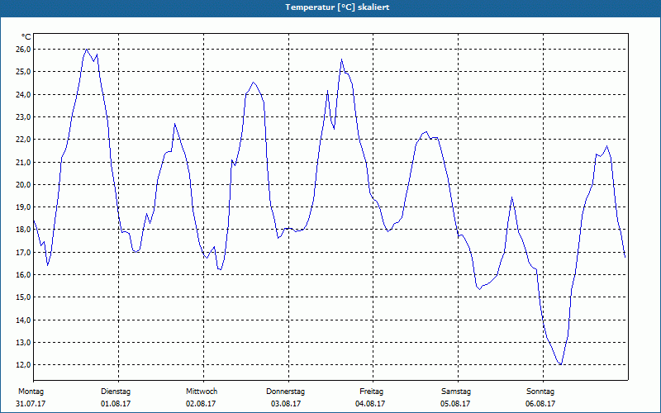This screenshot has height=413, width=661.
Task: Click the date label 05.08.17
Action: [455, 404]
